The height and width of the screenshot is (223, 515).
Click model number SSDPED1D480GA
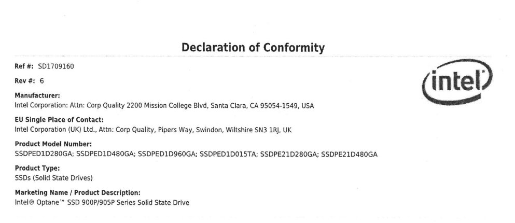tap(106, 154)
